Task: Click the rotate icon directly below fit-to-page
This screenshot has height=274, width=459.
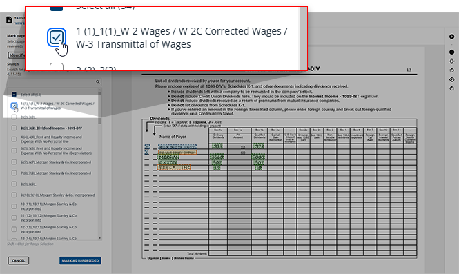Action: [451, 70]
